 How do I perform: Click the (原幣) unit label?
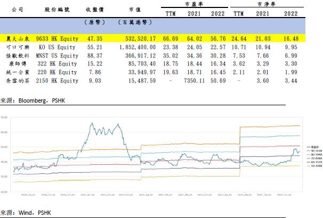click(95, 22)
